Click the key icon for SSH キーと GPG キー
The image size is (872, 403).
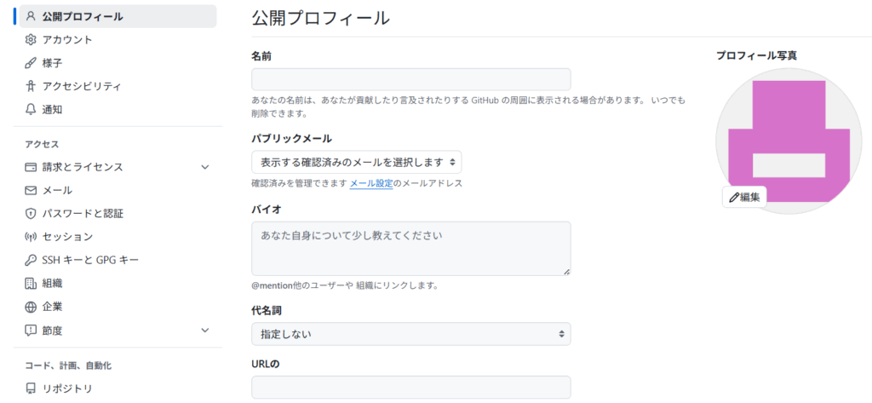point(31,260)
